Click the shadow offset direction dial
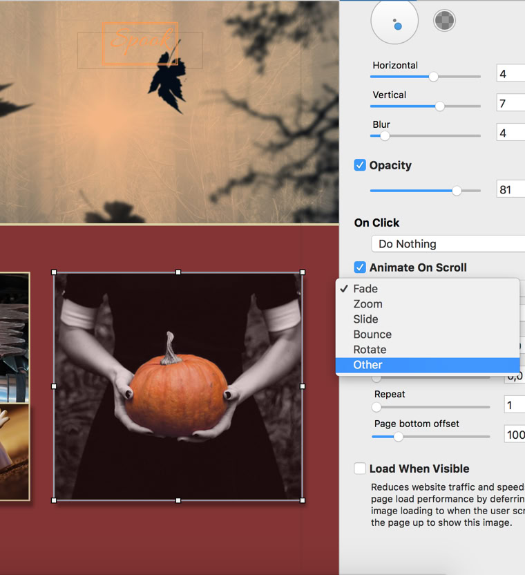 [x=394, y=21]
